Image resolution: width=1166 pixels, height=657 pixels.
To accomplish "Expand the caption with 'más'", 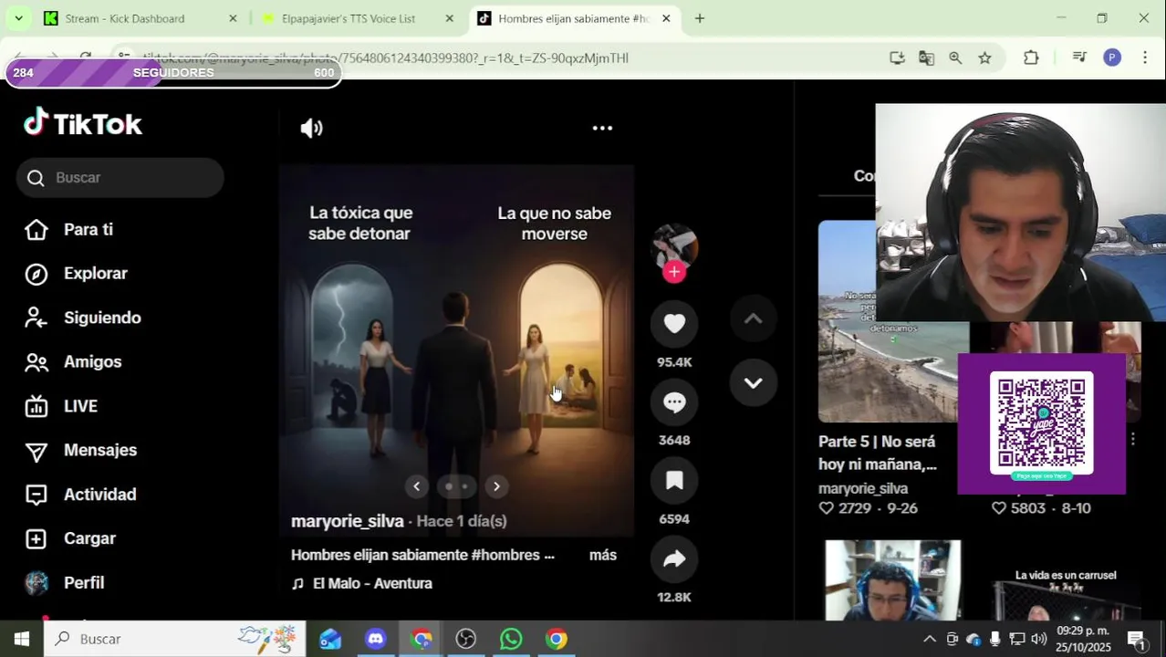I will [x=602, y=555].
